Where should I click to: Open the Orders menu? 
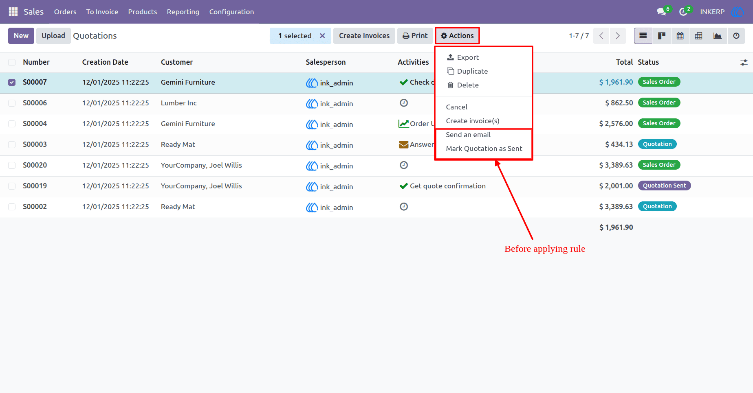coord(65,12)
